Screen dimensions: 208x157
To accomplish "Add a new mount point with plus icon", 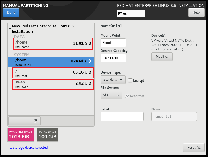I will (14, 121).
